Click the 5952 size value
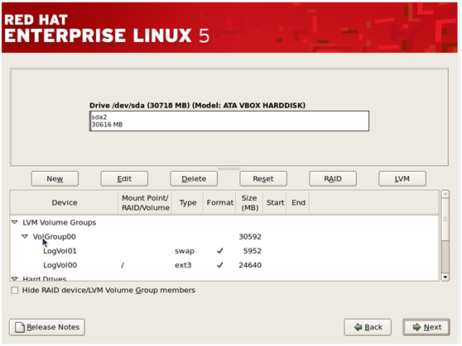Screen dimensions: 462x346 coord(253,251)
